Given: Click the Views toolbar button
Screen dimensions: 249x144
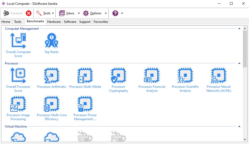Looking at the screenshot, I should [67, 13].
